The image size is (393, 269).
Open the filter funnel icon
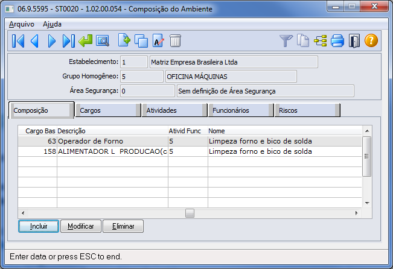pyautogui.click(x=286, y=41)
